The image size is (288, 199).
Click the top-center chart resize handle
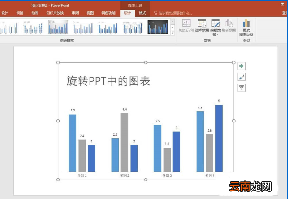[146, 63]
